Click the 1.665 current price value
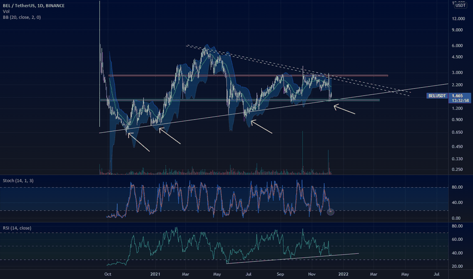This screenshot has width=473, height=279. [x=458, y=95]
